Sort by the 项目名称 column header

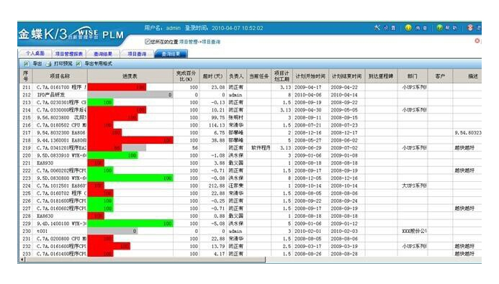(60, 76)
